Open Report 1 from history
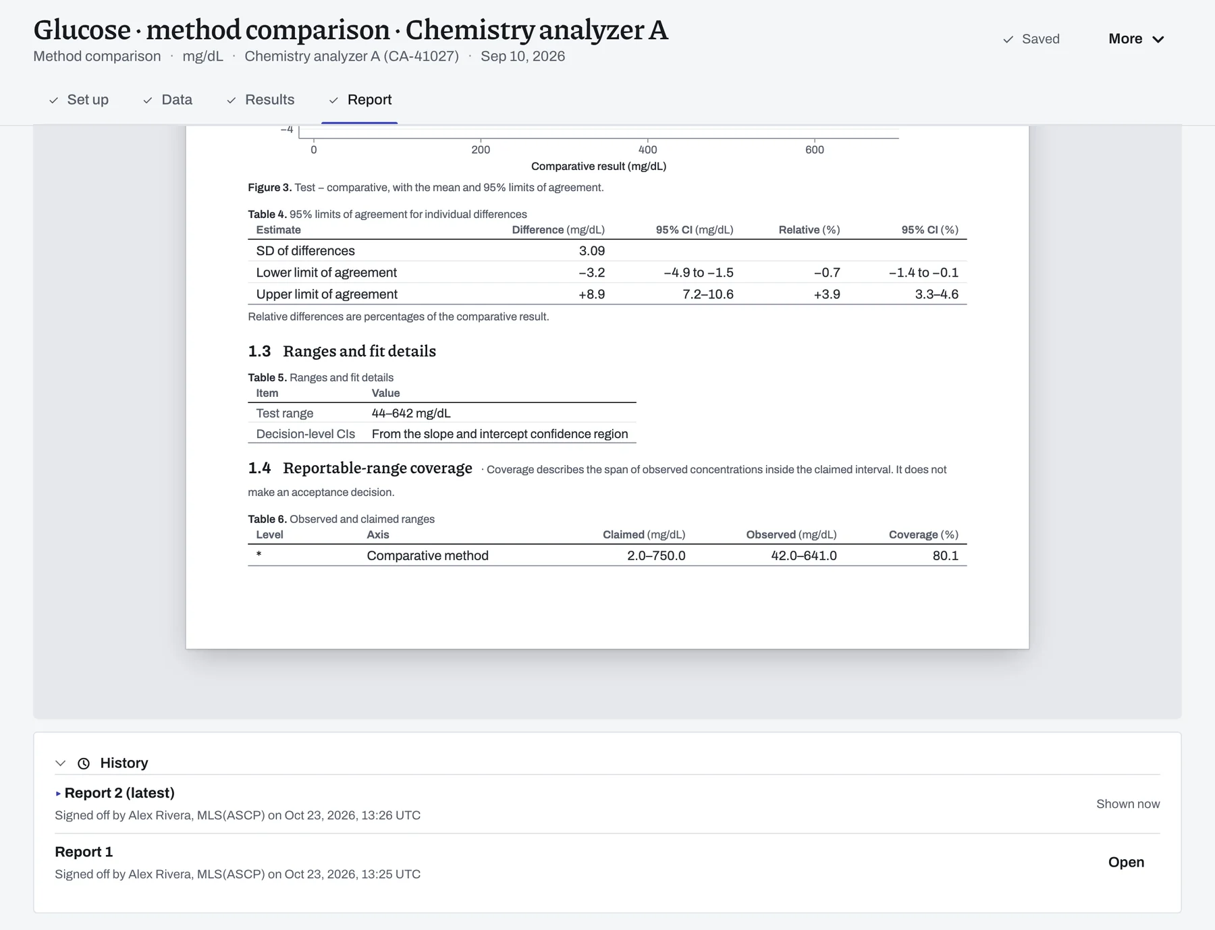The width and height of the screenshot is (1215, 930). 1126,863
